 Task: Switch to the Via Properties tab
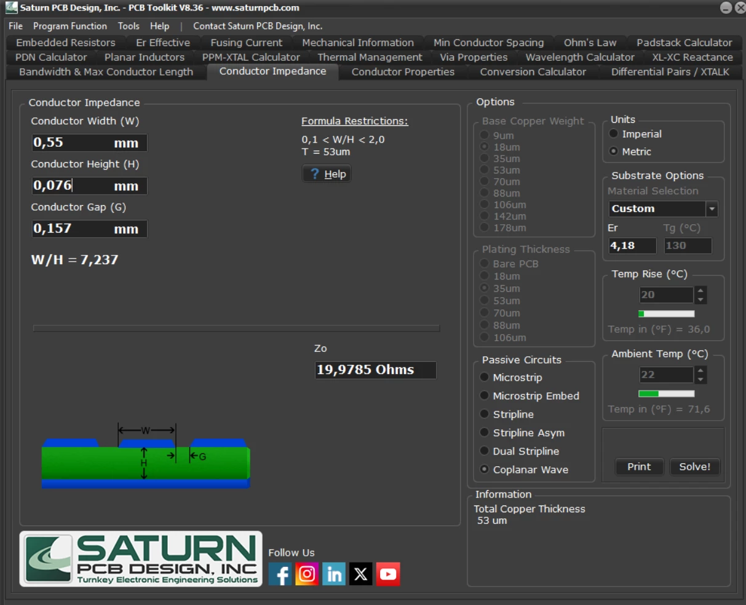pos(474,57)
